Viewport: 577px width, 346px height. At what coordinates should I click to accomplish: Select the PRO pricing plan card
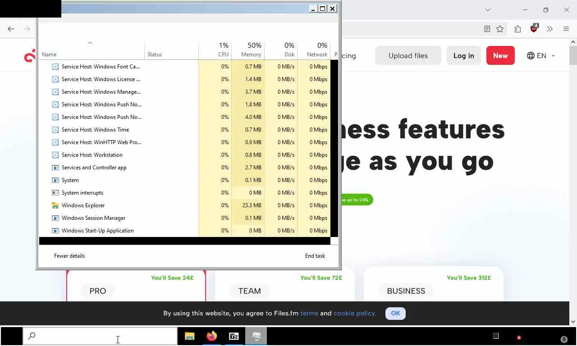[136, 286]
